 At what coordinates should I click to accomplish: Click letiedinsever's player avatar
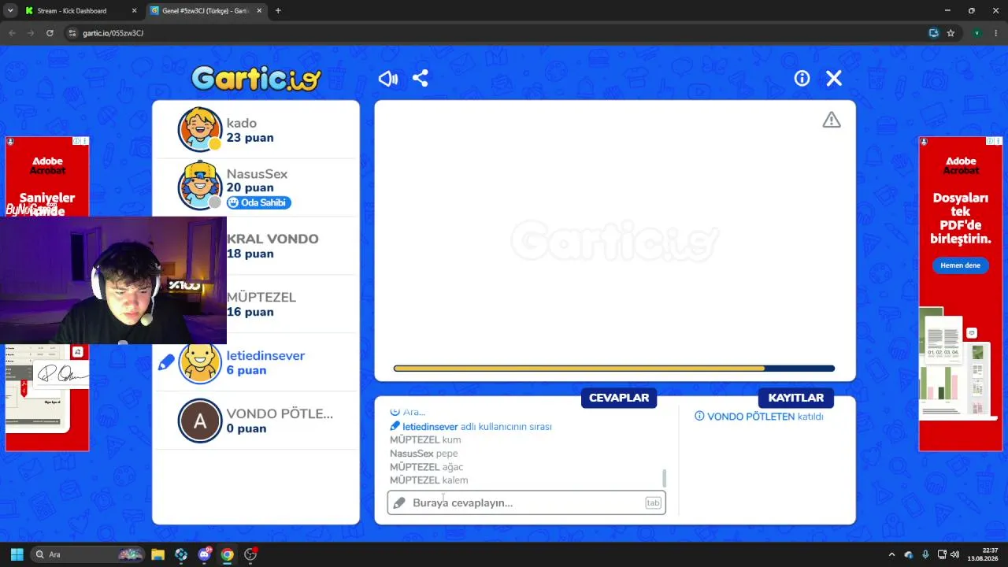coord(200,362)
